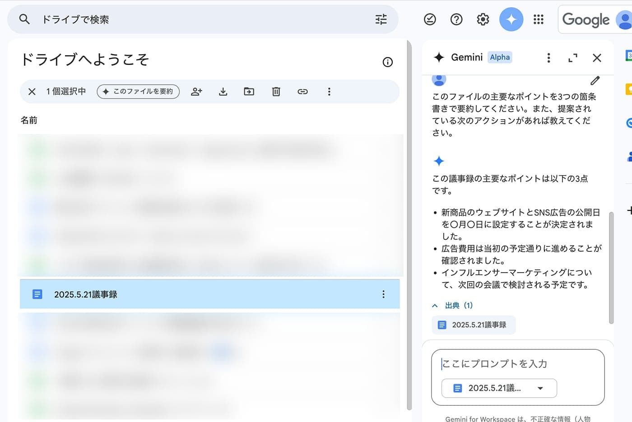Toggle the Gemini sparkle button in header
632x422 pixels.
tap(511, 19)
